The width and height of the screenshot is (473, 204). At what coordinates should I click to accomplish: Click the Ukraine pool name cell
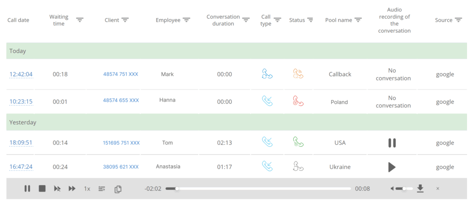(340, 167)
